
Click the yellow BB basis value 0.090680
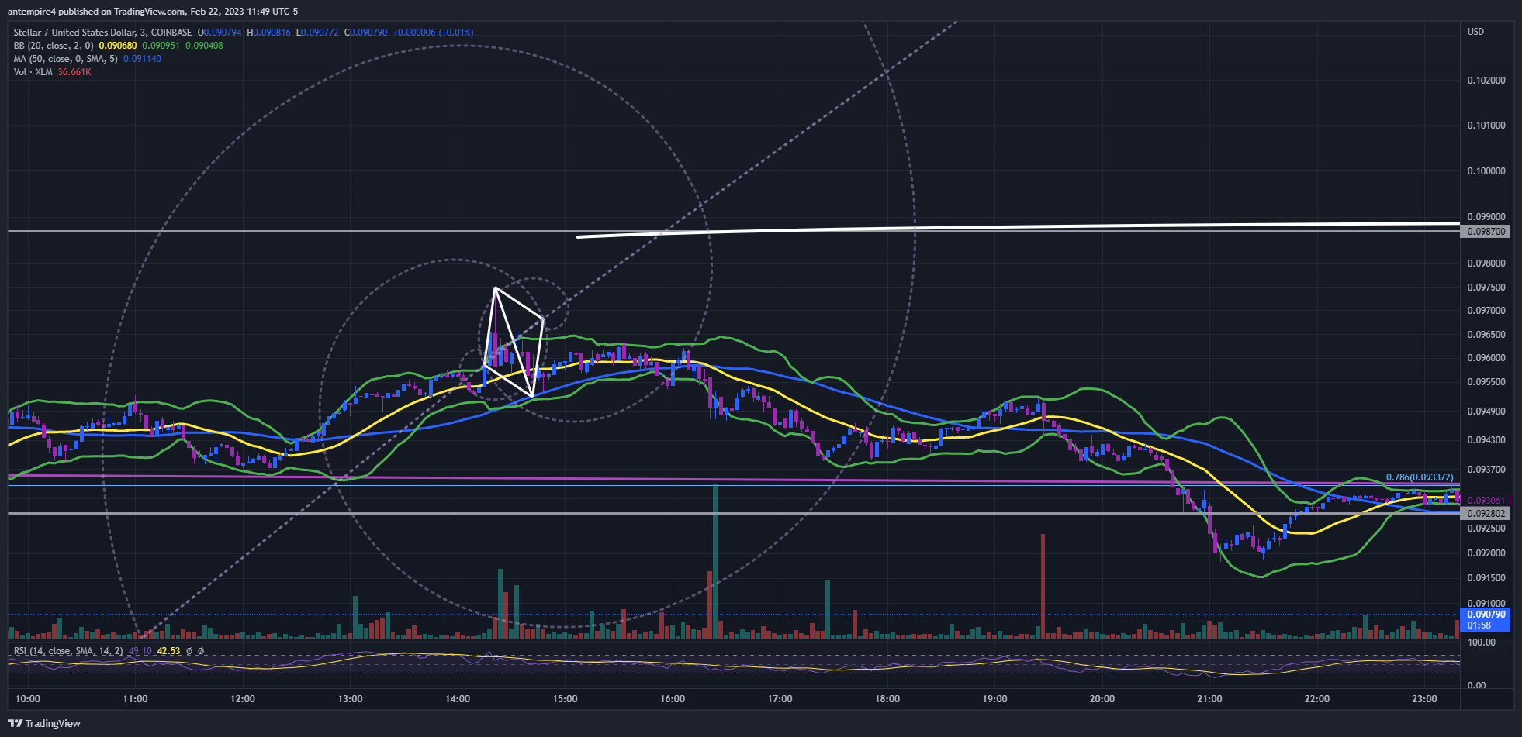(x=118, y=46)
